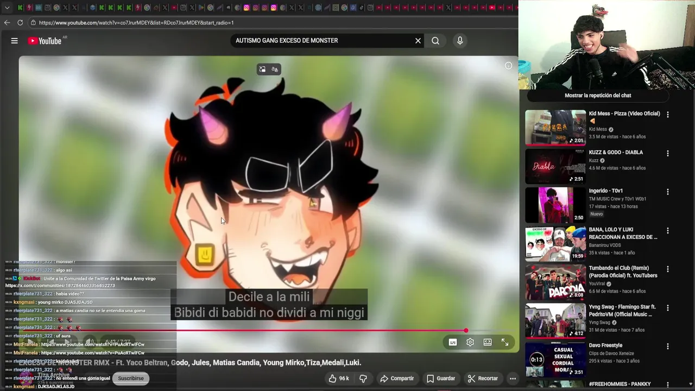Click the red progress bar scrubber
The height and width of the screenshot is (391, 695).
point(466,330)
